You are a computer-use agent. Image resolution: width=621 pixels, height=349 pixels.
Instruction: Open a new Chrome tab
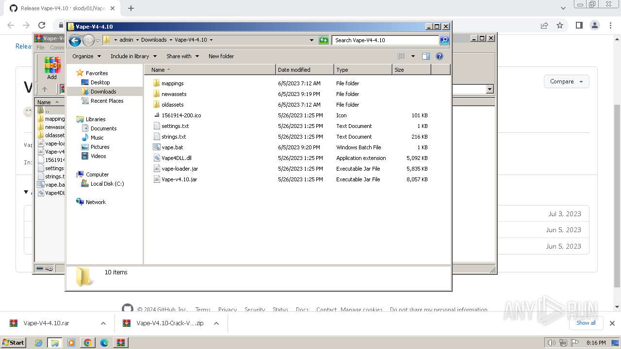point(131,8)
